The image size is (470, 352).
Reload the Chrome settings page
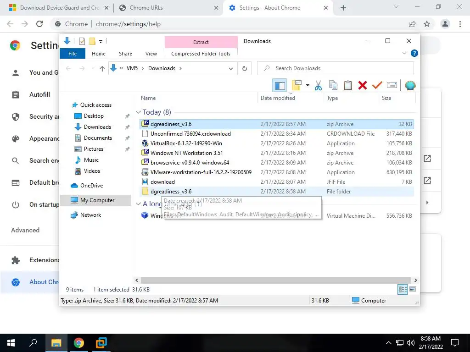coord(39,24)
